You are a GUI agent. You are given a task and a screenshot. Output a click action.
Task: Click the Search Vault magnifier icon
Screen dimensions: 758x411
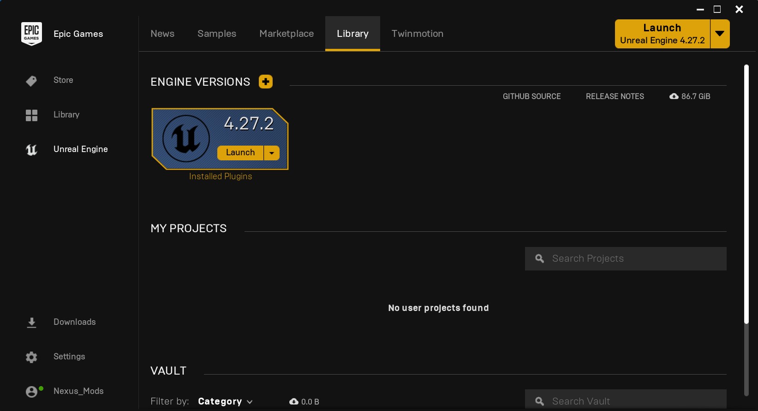click(x=539, y=401)
